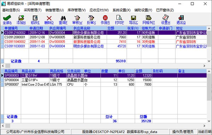Open the 系统设置(X) menu
The image size is (212, 135).
(122, 10)
